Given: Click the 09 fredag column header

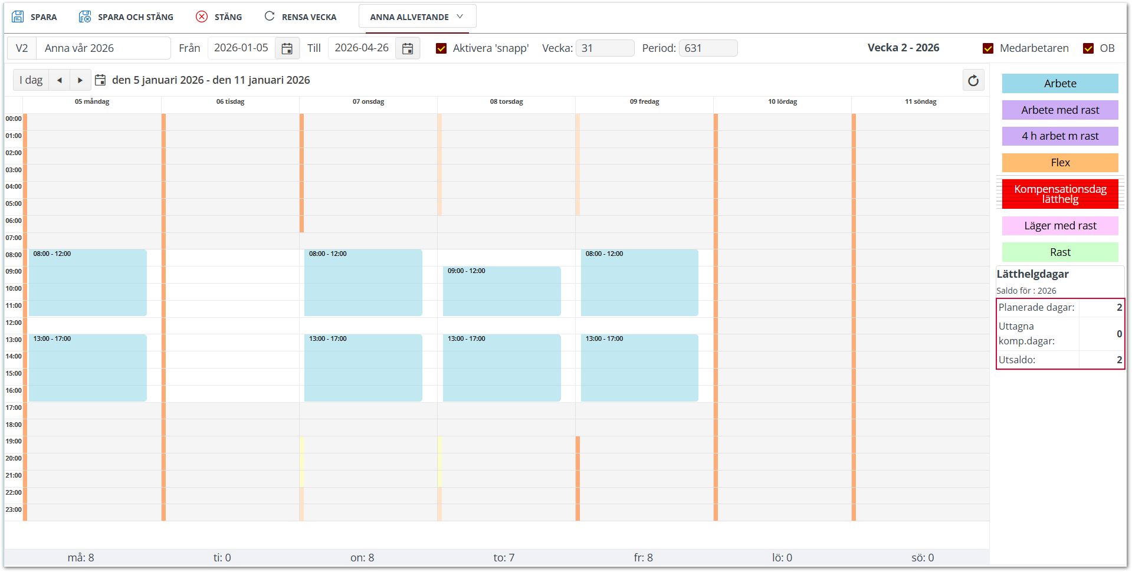Looking at the screenshot, I should pos(644,102).
